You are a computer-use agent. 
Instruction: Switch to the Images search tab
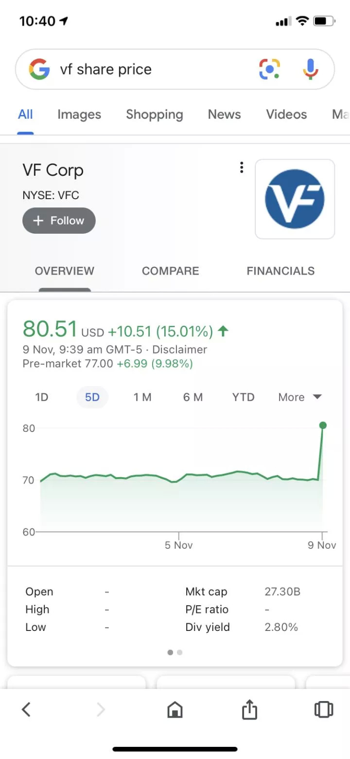pos(79,114)
